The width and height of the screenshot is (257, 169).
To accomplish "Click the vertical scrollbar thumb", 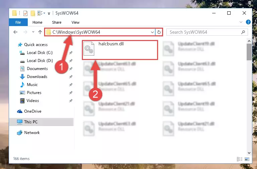I will click(249, 52).
